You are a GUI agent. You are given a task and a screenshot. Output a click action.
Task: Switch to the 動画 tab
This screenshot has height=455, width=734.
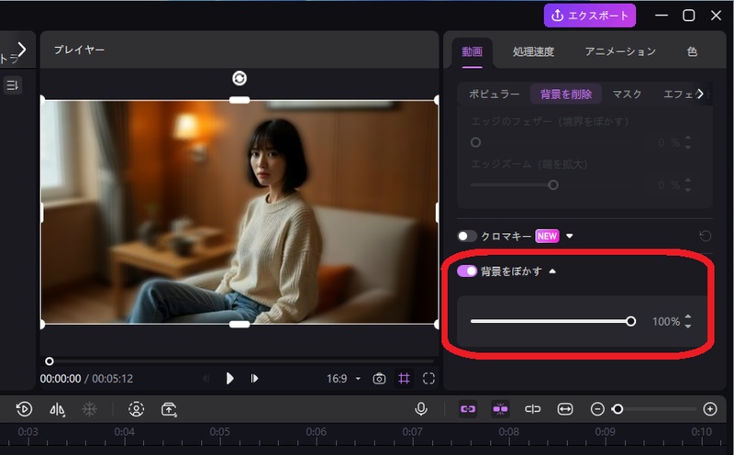point(472,51)
